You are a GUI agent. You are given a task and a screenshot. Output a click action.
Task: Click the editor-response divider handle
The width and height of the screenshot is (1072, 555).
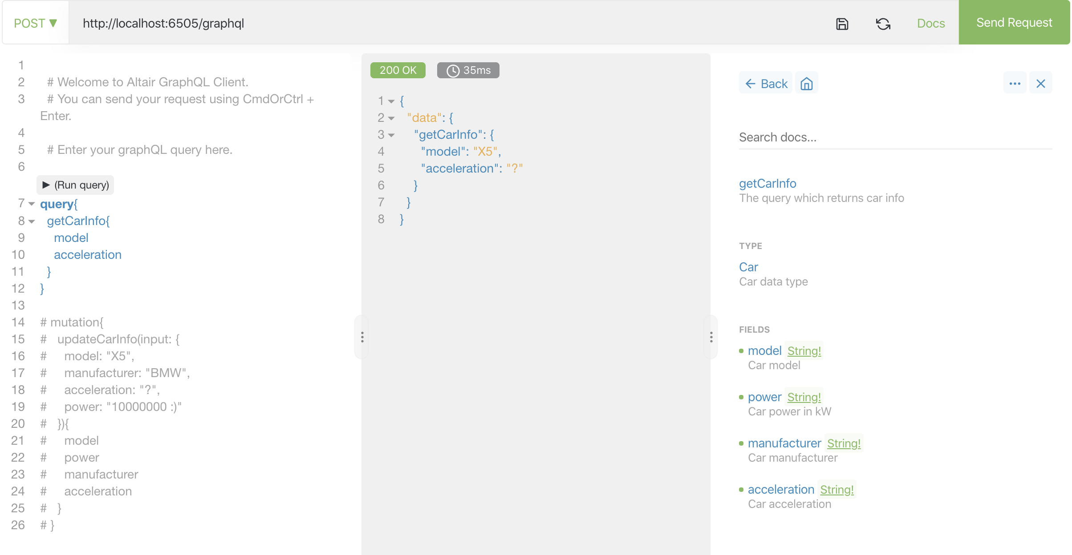pos(362,337)
